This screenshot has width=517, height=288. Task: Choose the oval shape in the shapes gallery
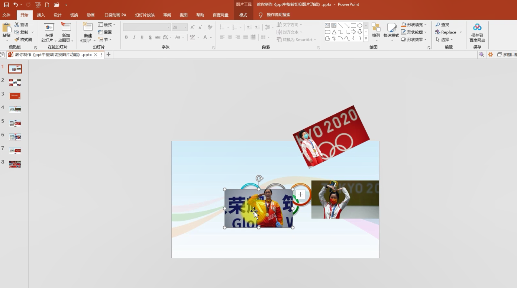[360, 25]
